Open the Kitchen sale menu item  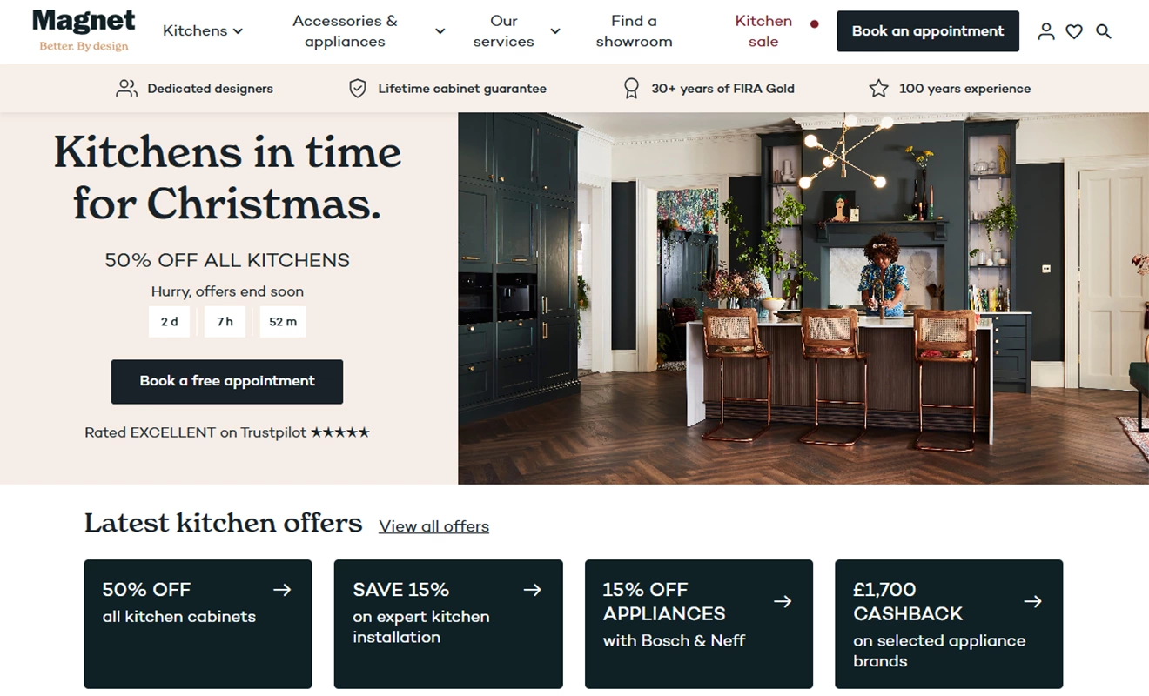pos(763,31)
